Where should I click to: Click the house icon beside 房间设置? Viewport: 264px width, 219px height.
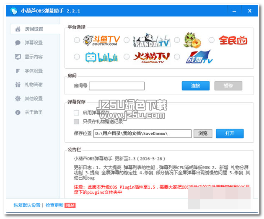(18, 29)
